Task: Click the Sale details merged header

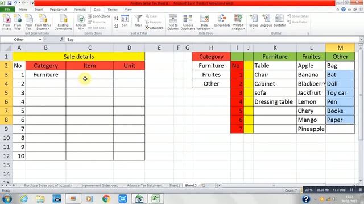Action: [x=78, y=57]
